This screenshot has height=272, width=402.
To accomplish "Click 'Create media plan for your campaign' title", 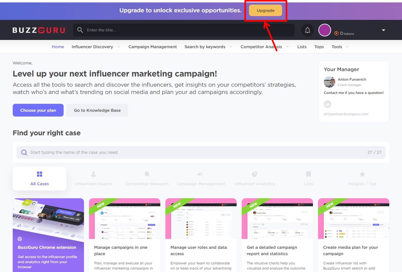I will point(351,251).
